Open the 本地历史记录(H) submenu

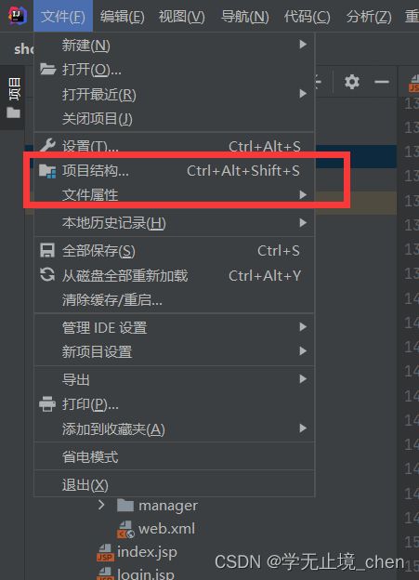click(174, 223)
